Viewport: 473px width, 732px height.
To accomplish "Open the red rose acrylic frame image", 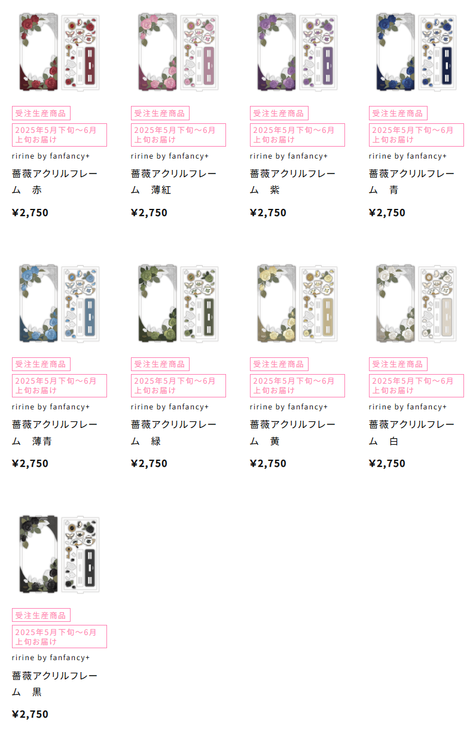I will (x=59, y=52).
